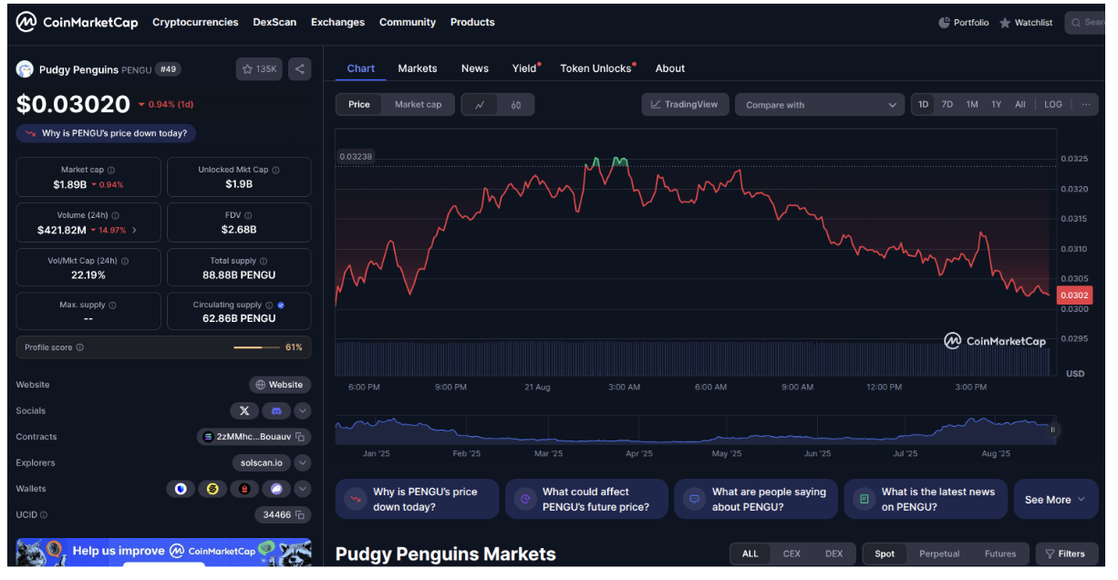Copy the UCID 34466 value
This screenshot has height=580, width=1118.
(x=301, y=515)
